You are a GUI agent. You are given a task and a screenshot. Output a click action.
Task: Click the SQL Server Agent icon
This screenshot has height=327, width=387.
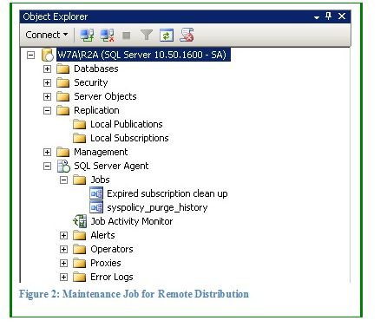(63, 166)
